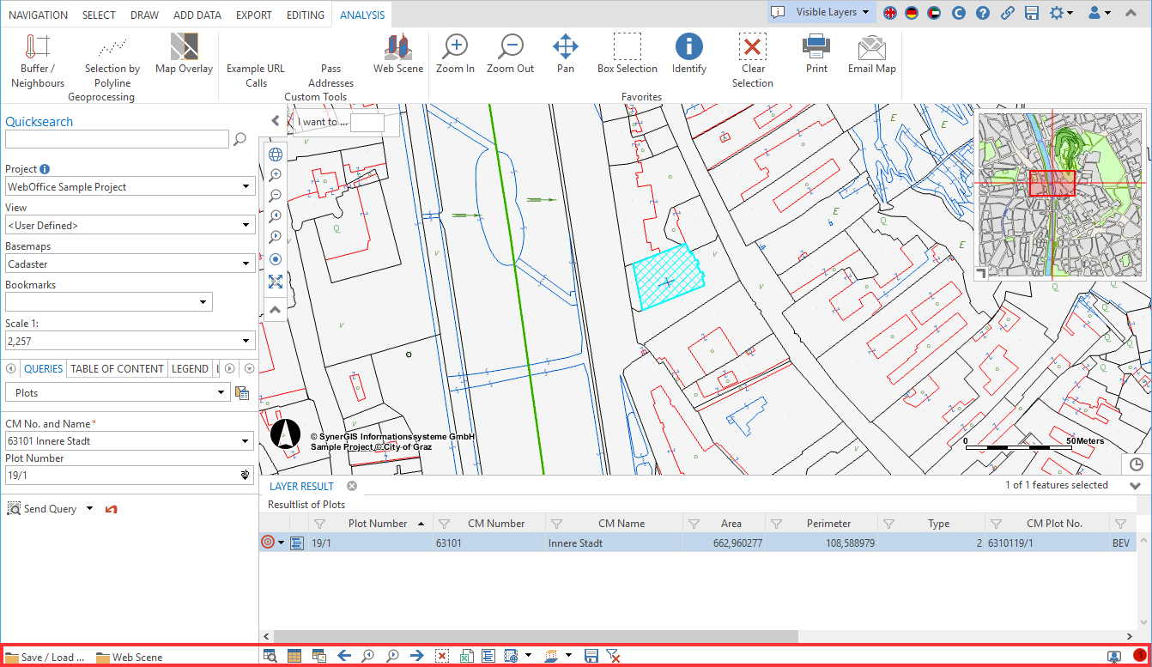This screenshot has height=667, width=1152.
Task: Toggle the continuous zoom mode button
Action: pyautogui.click(x=275, y=259)
